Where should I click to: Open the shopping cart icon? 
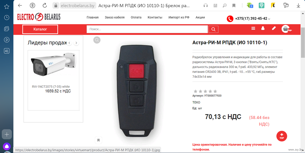[285, 29]
